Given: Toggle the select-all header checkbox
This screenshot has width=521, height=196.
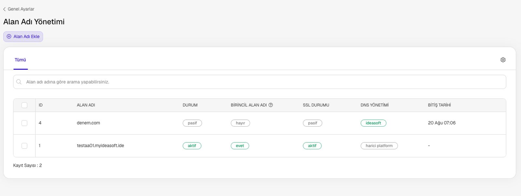Looking at the screenshot, I should 24,105.
